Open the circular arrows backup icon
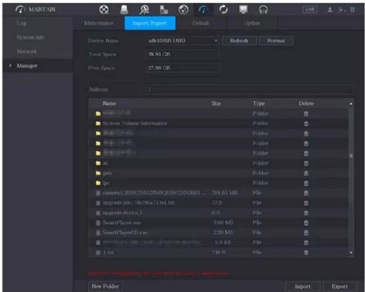 tap(223, 10)
